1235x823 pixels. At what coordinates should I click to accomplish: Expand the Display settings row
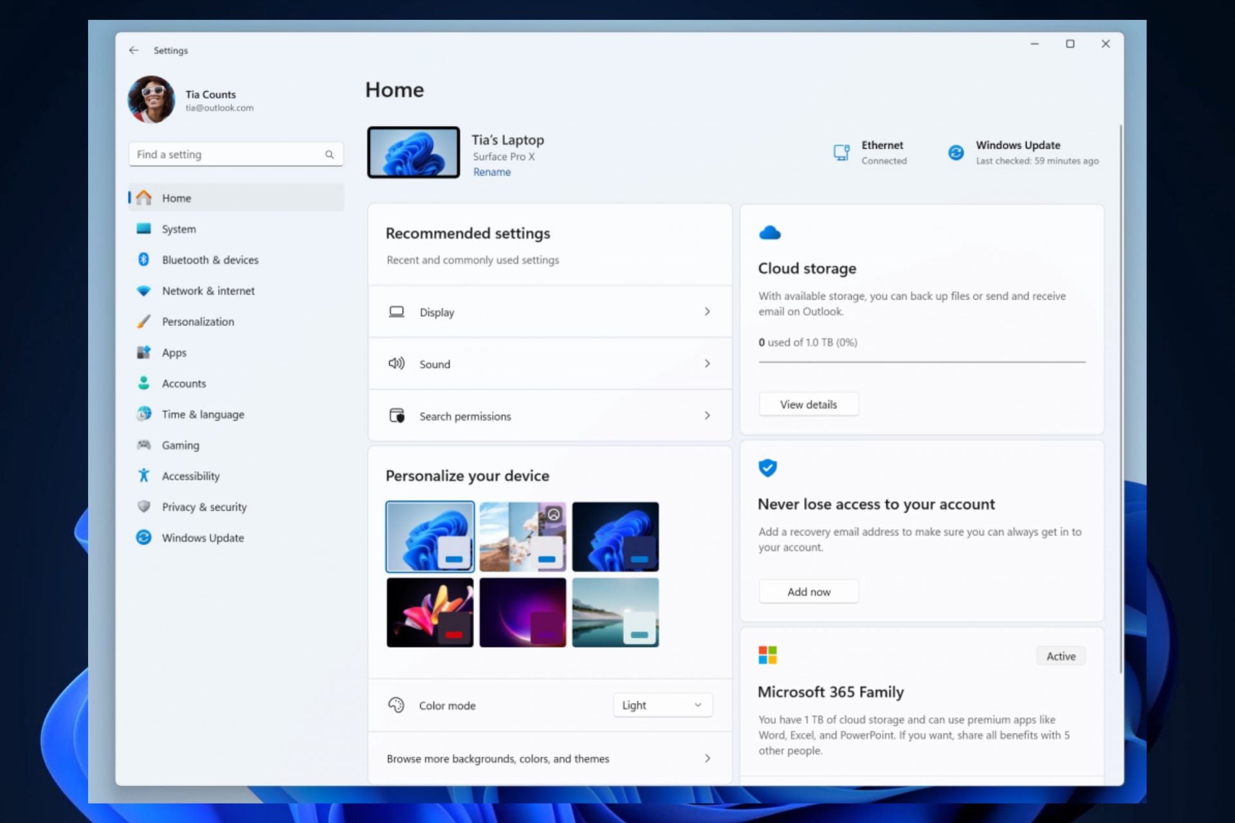[550, 312]
